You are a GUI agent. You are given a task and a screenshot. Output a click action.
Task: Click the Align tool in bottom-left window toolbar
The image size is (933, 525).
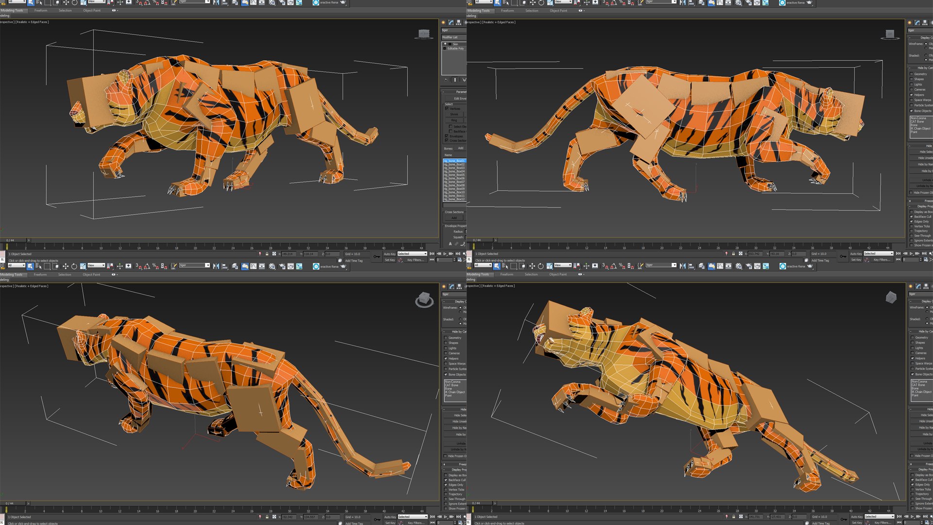click(x=225, y=266)
